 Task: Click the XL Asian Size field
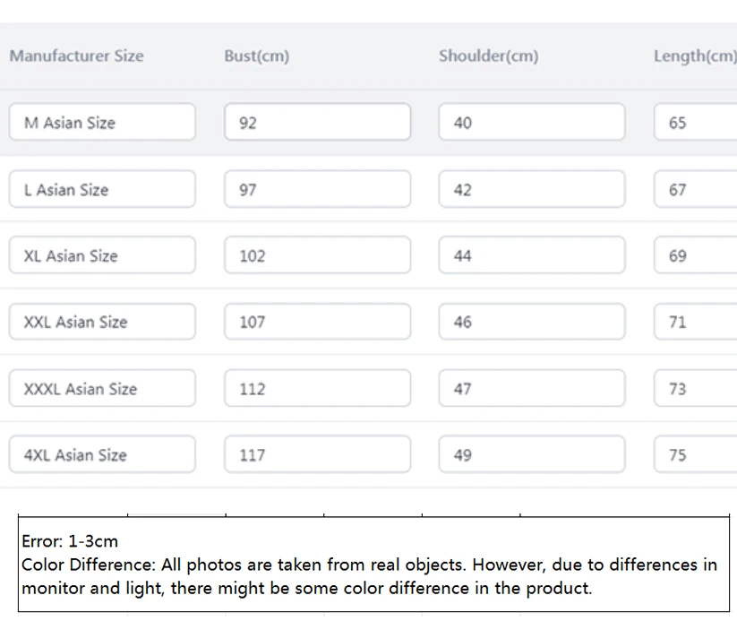point(102,255)
